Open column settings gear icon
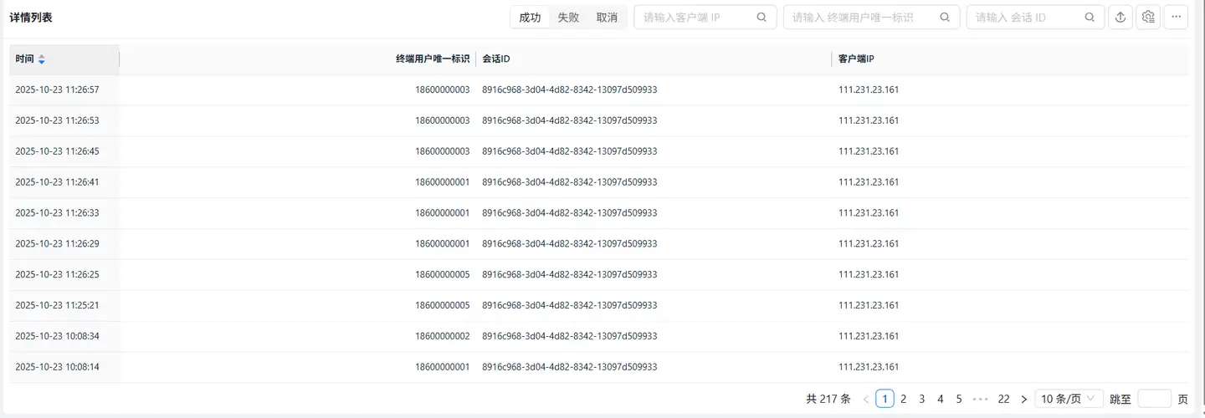 point(1148,18)
